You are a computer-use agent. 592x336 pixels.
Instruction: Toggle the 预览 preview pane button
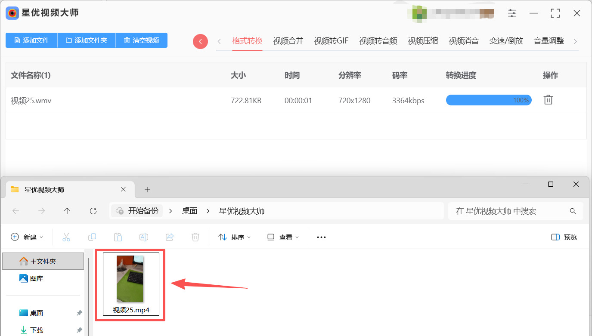[x=564, y=237]
